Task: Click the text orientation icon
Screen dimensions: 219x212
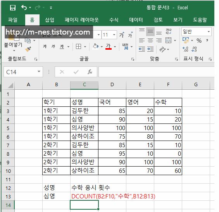Action: [x=162, y=49]
